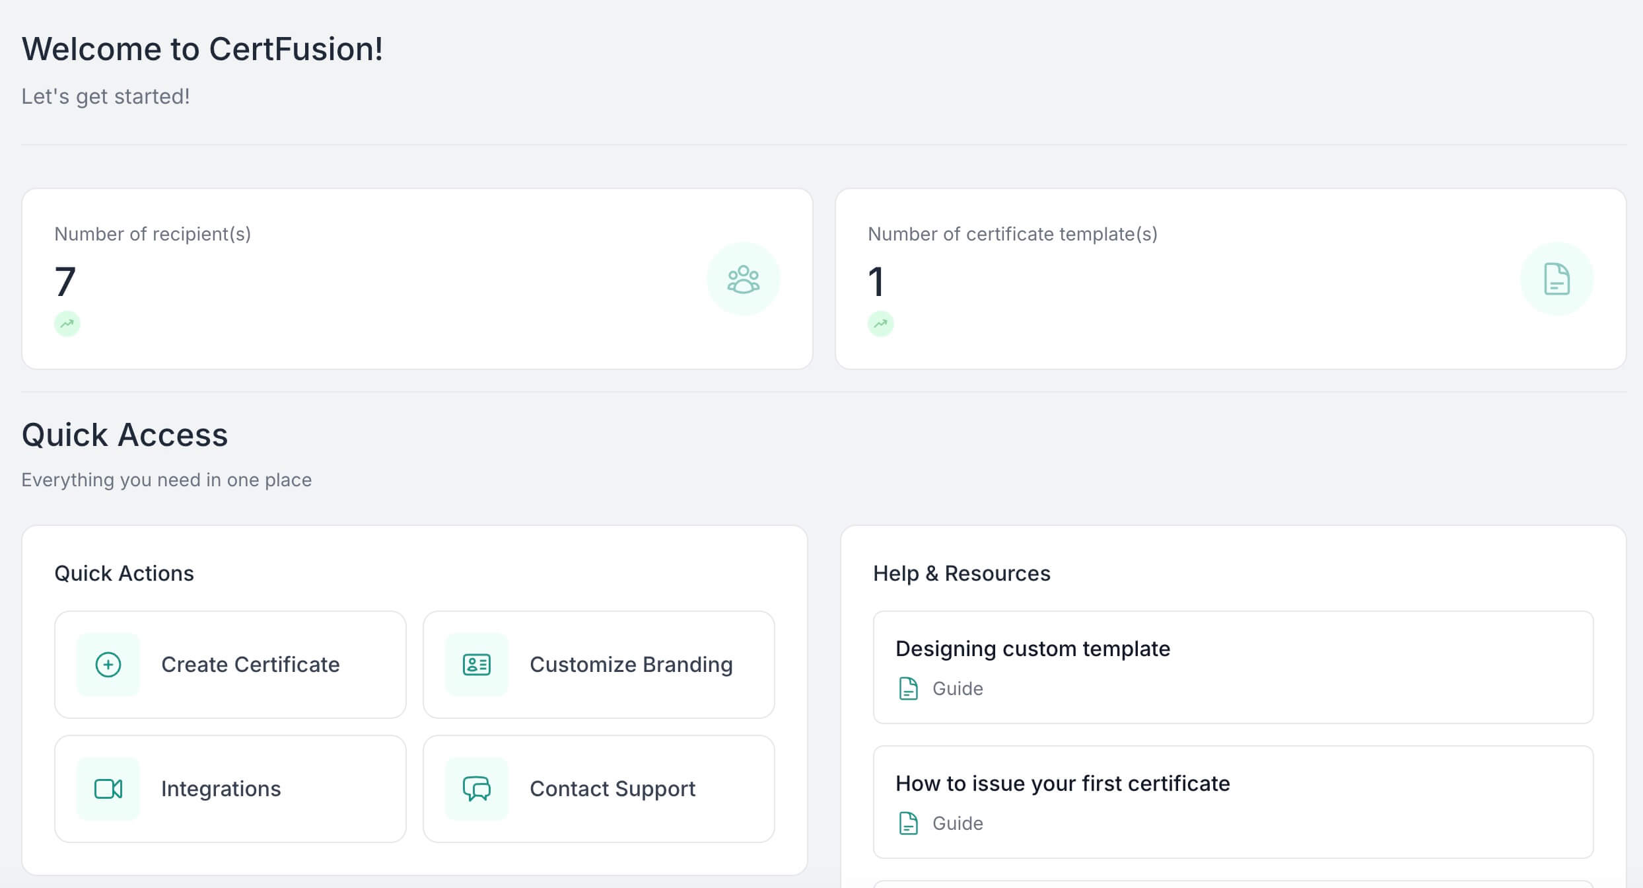1643x888 pixels.
Task: Open the Customize Branding quick action
Action: [631, 665]
